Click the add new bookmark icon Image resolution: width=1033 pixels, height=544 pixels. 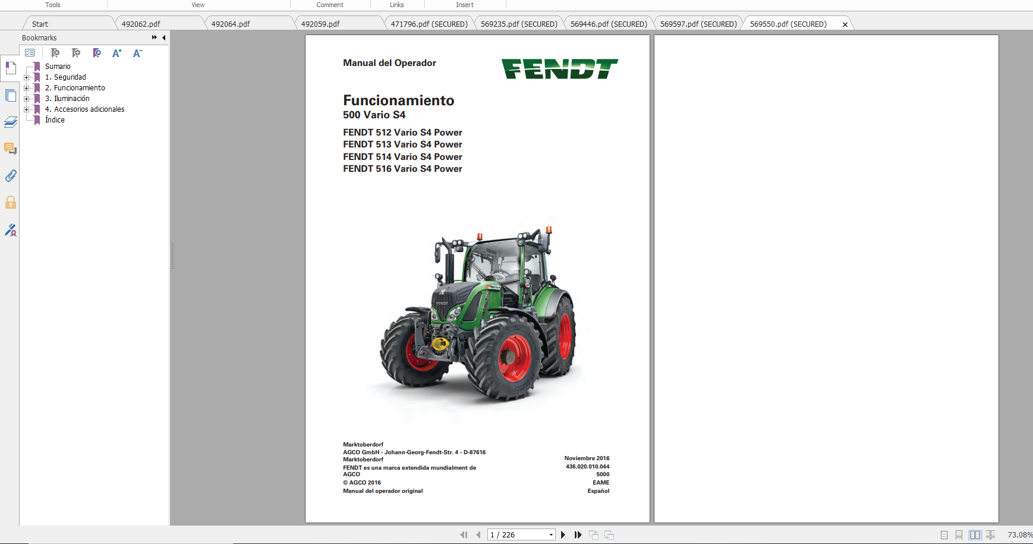click(x=76, y=53)
